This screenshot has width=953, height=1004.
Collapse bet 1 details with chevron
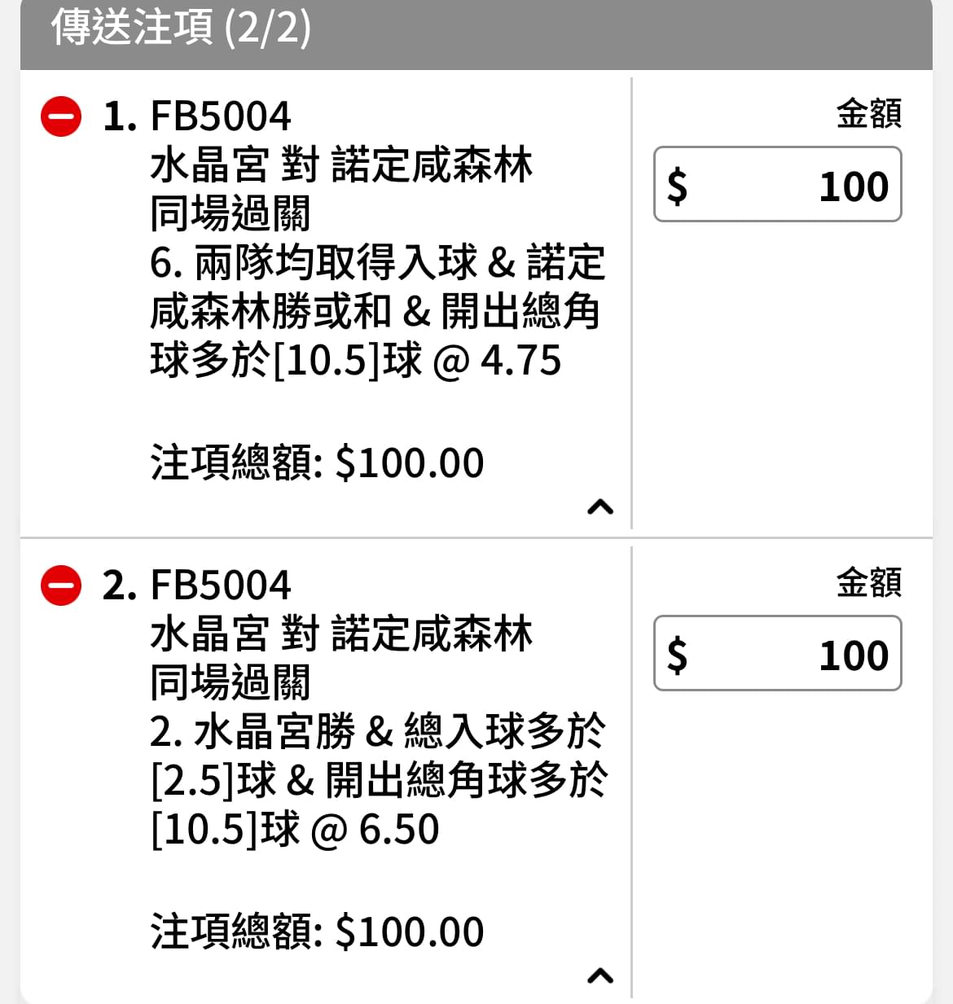pos(600,507)
